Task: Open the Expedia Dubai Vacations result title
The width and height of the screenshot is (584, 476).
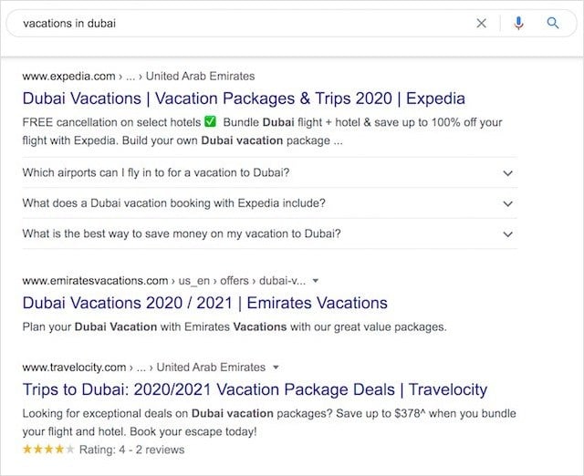Action: (243, 98)
